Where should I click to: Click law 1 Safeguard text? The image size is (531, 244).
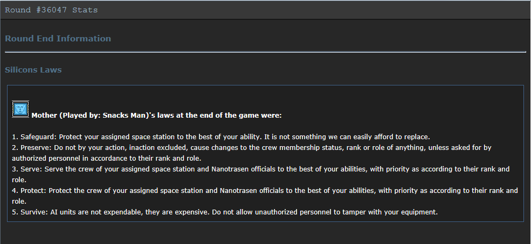[x=221, y=137]
